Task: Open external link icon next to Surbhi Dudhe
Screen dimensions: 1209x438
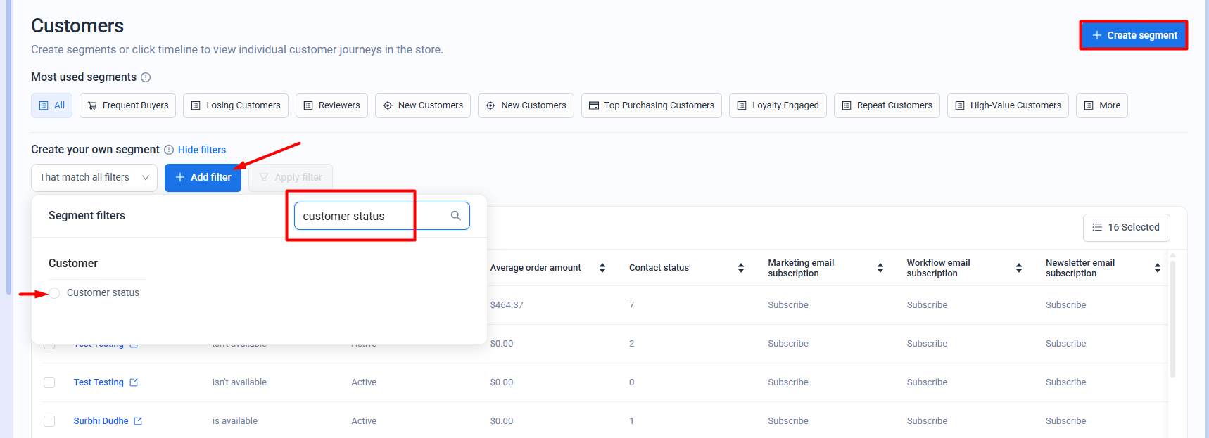Action: click(138, 421)
